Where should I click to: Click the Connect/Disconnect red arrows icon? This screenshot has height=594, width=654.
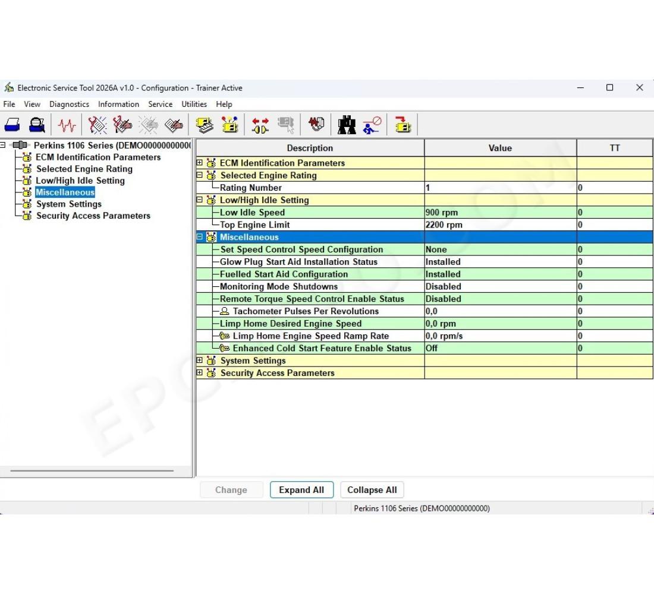(x=260, y=125)
